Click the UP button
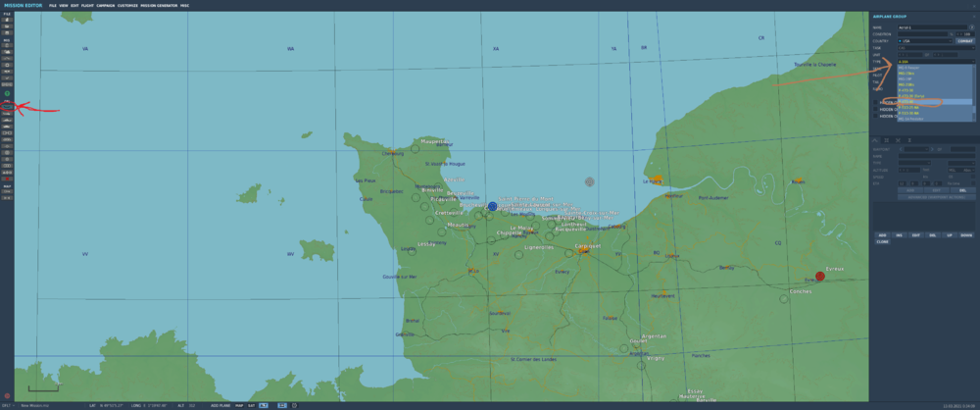The image size is (980, 410). pyautogui.click(x=950, y=234)
